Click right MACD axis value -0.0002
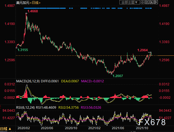The width and height of the screenshot is (174, 132). tap(165, 98)
